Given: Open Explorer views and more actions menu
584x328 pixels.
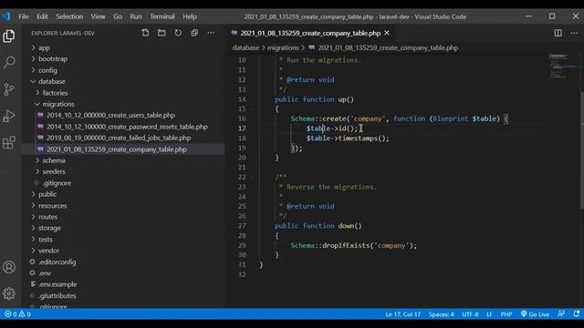Looking at the screenshot, I should coord(211,33).
